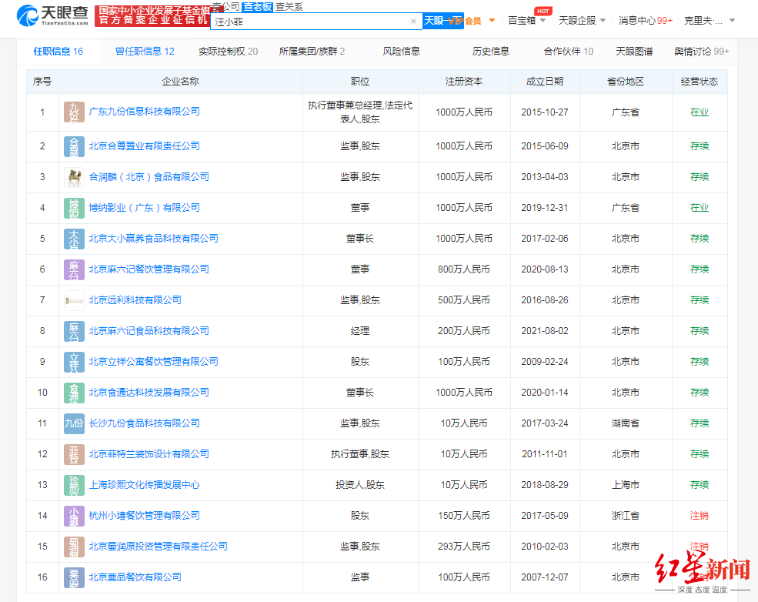Switch to the 合作伙伴 tab
The width and height of the screenshot is (758, 602).
tap(568, 52)
